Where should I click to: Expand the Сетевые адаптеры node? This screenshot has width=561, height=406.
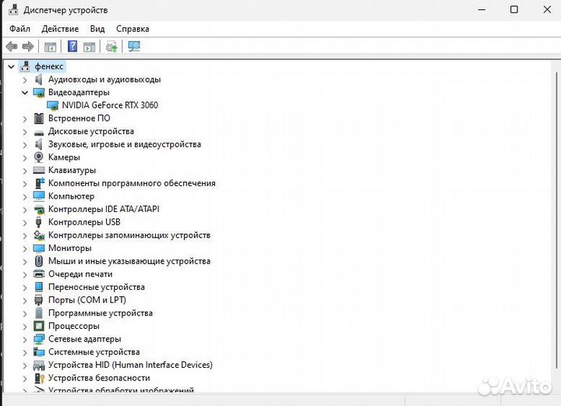[x=25, y=339]
